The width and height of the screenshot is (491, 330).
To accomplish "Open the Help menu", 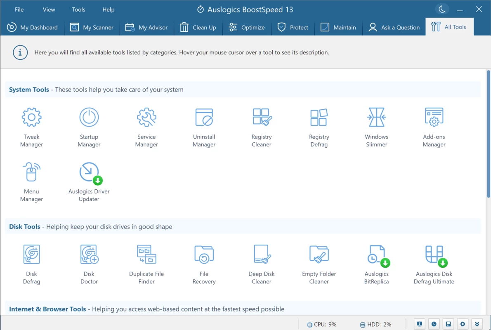I will coord(109,9).
